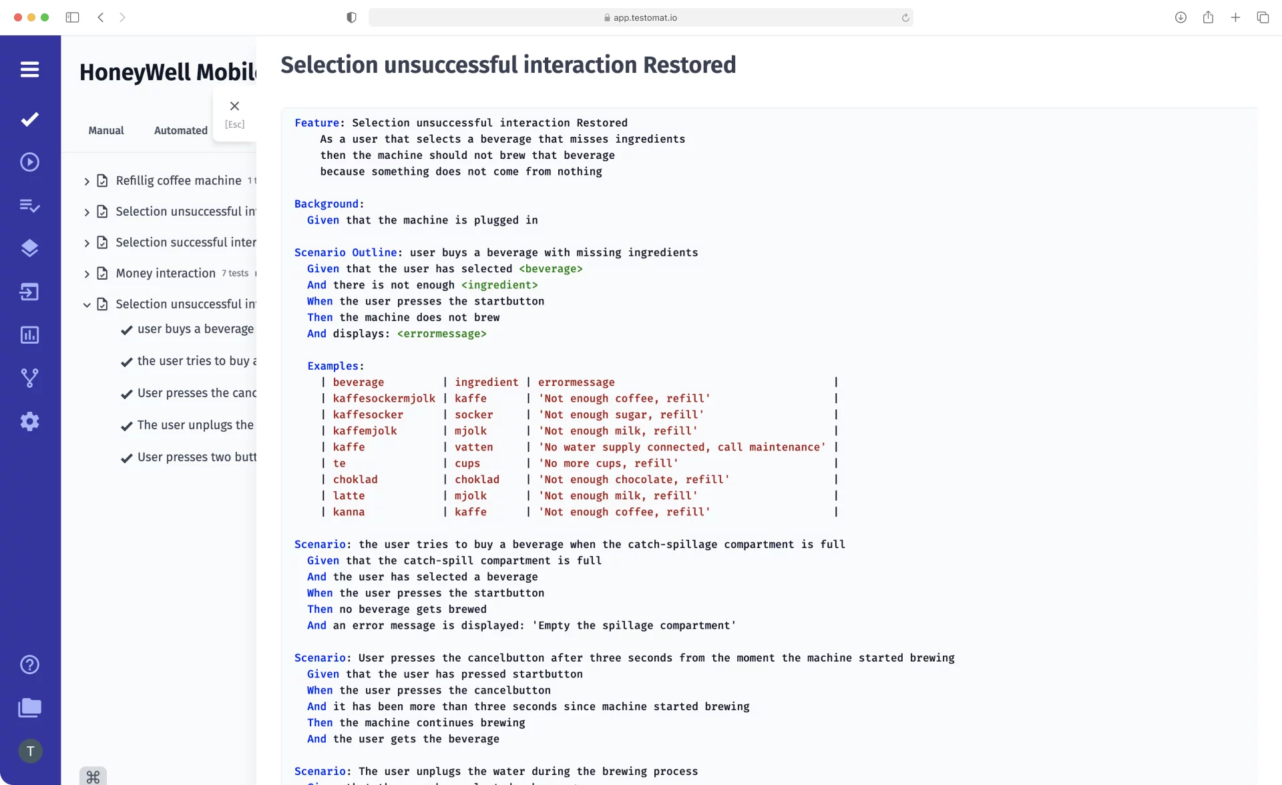Collapse the Selection unsuccessful interaction section

(x=86, y=304)
